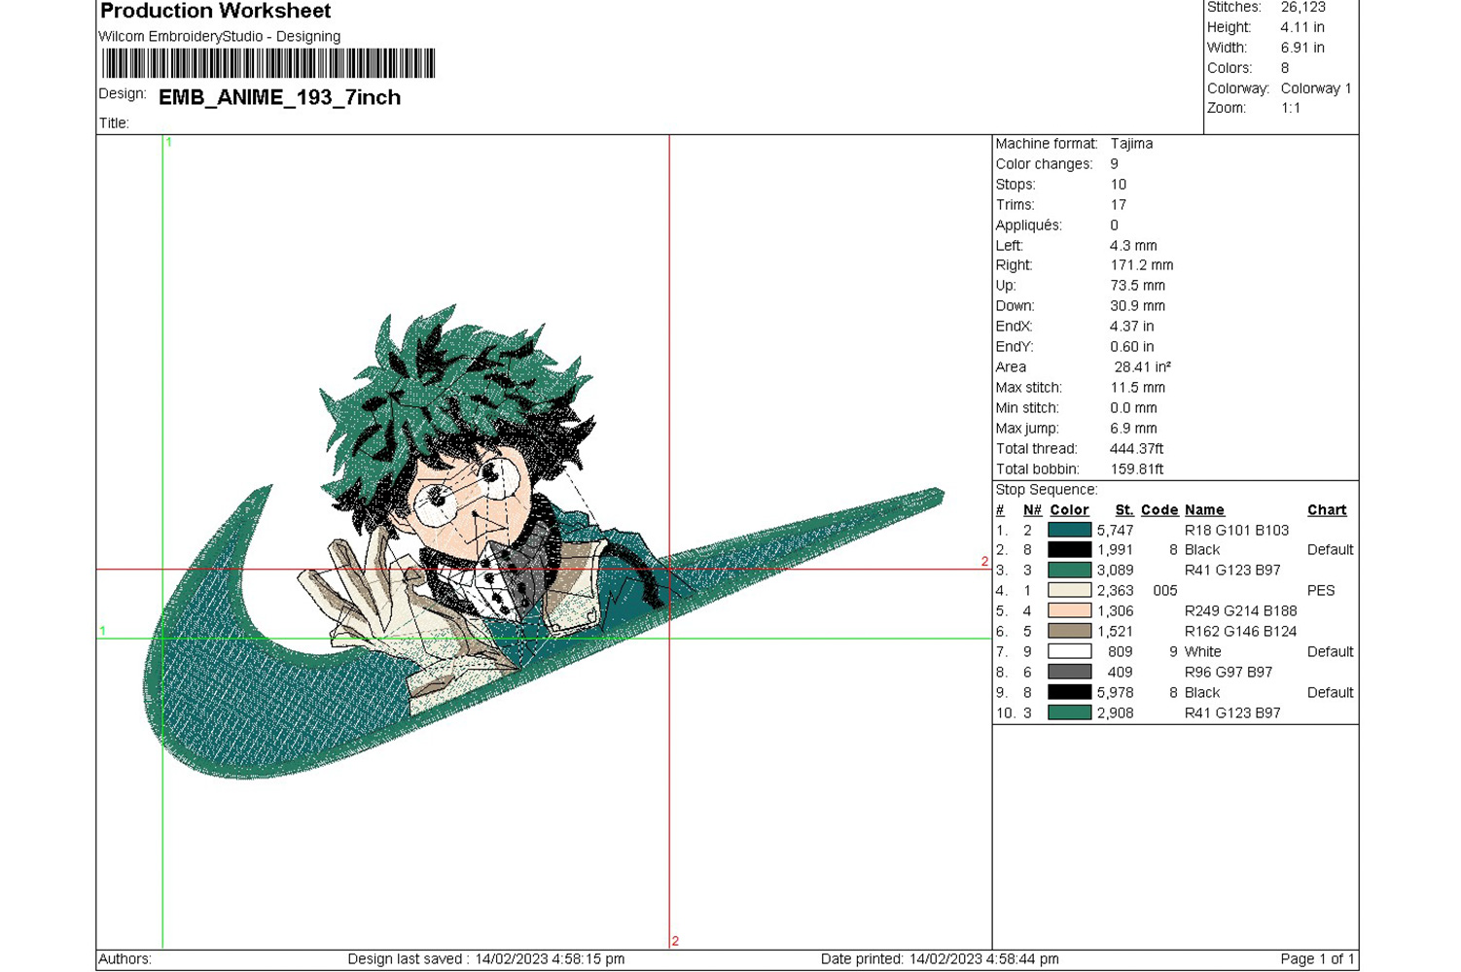This screenshot has height=972, width=1461.
Task: Click the color name R18 G101 B103
Action: pyautogui.click(x=1237, y=531)
